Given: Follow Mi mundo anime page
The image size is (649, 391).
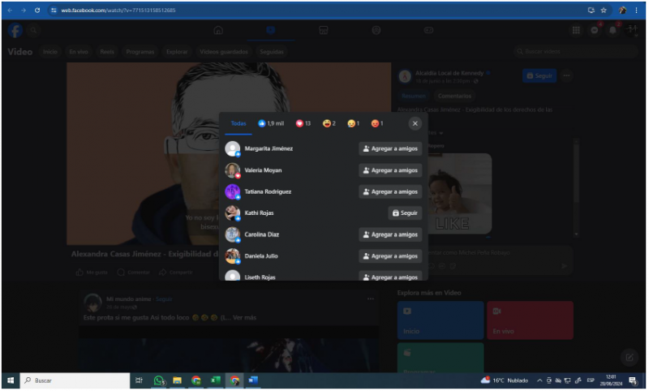Looking at the screenshot, I should [x=164, y=299].
